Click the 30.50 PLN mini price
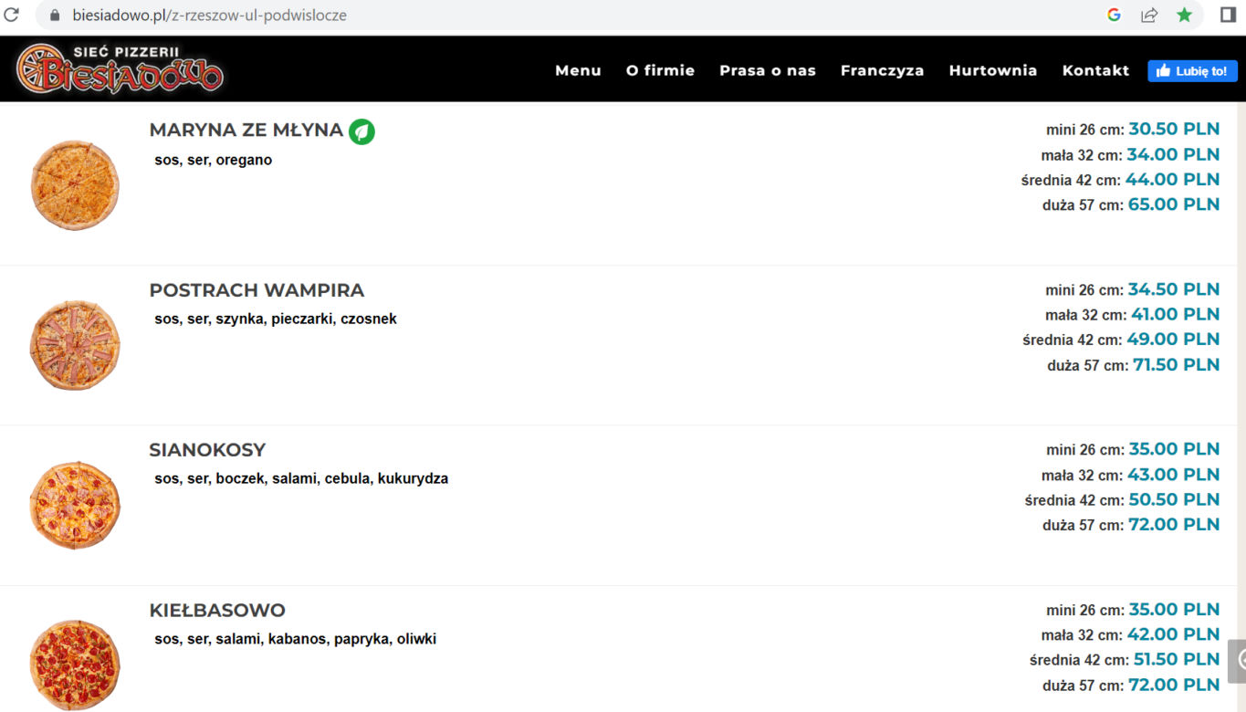The image size is (1246, 712). pos(1174,130)
